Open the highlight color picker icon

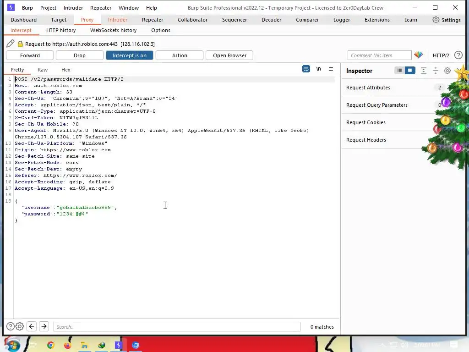tap(419, 55)
